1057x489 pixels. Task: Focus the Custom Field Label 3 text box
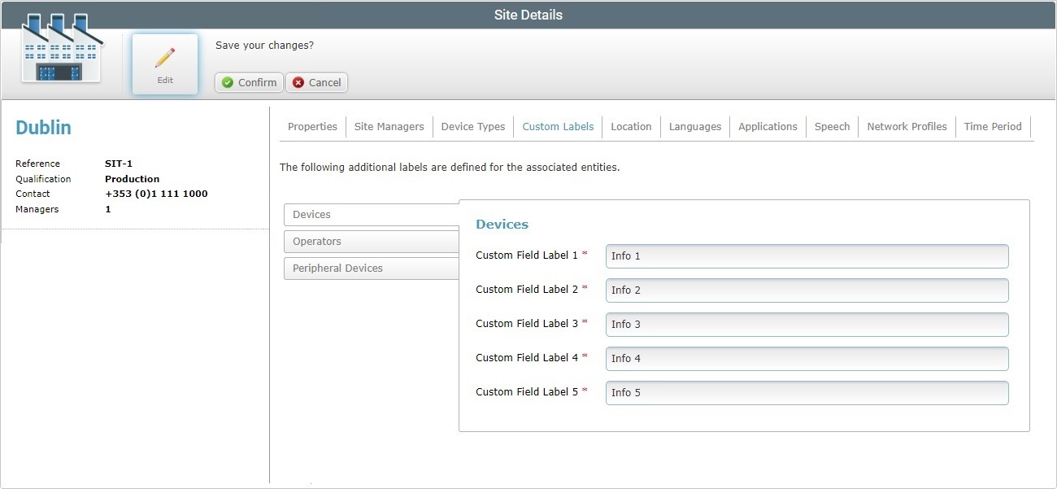[807, 325]
